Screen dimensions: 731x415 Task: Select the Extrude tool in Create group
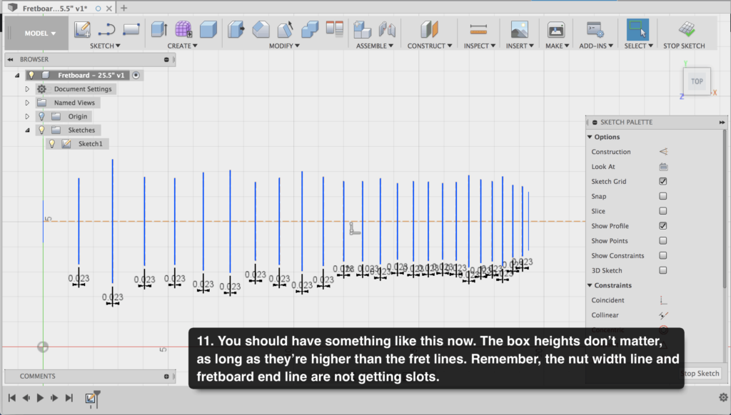(x=158, y=29)
